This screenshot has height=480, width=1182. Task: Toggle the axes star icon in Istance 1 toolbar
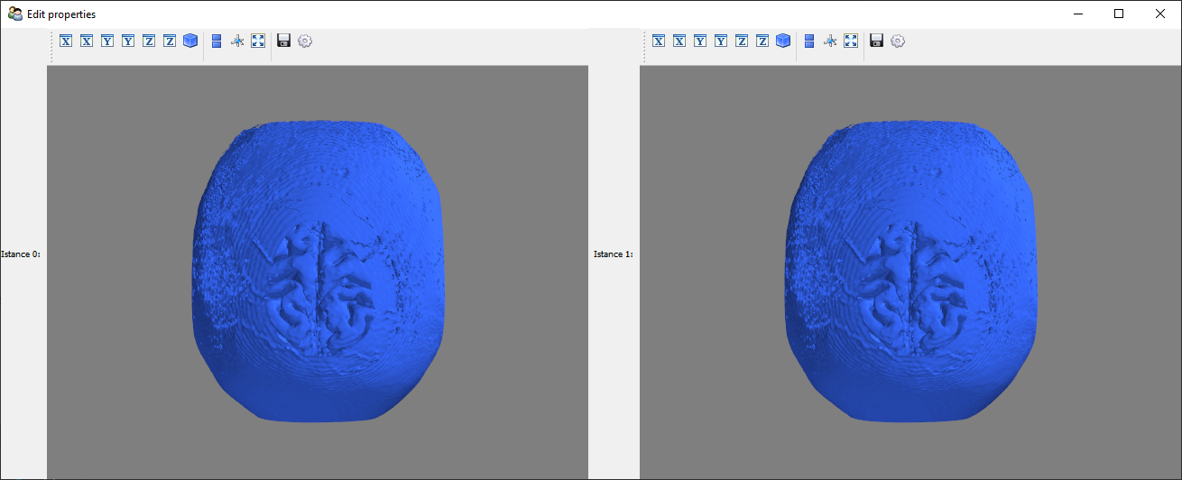click(x=830, y=41)
